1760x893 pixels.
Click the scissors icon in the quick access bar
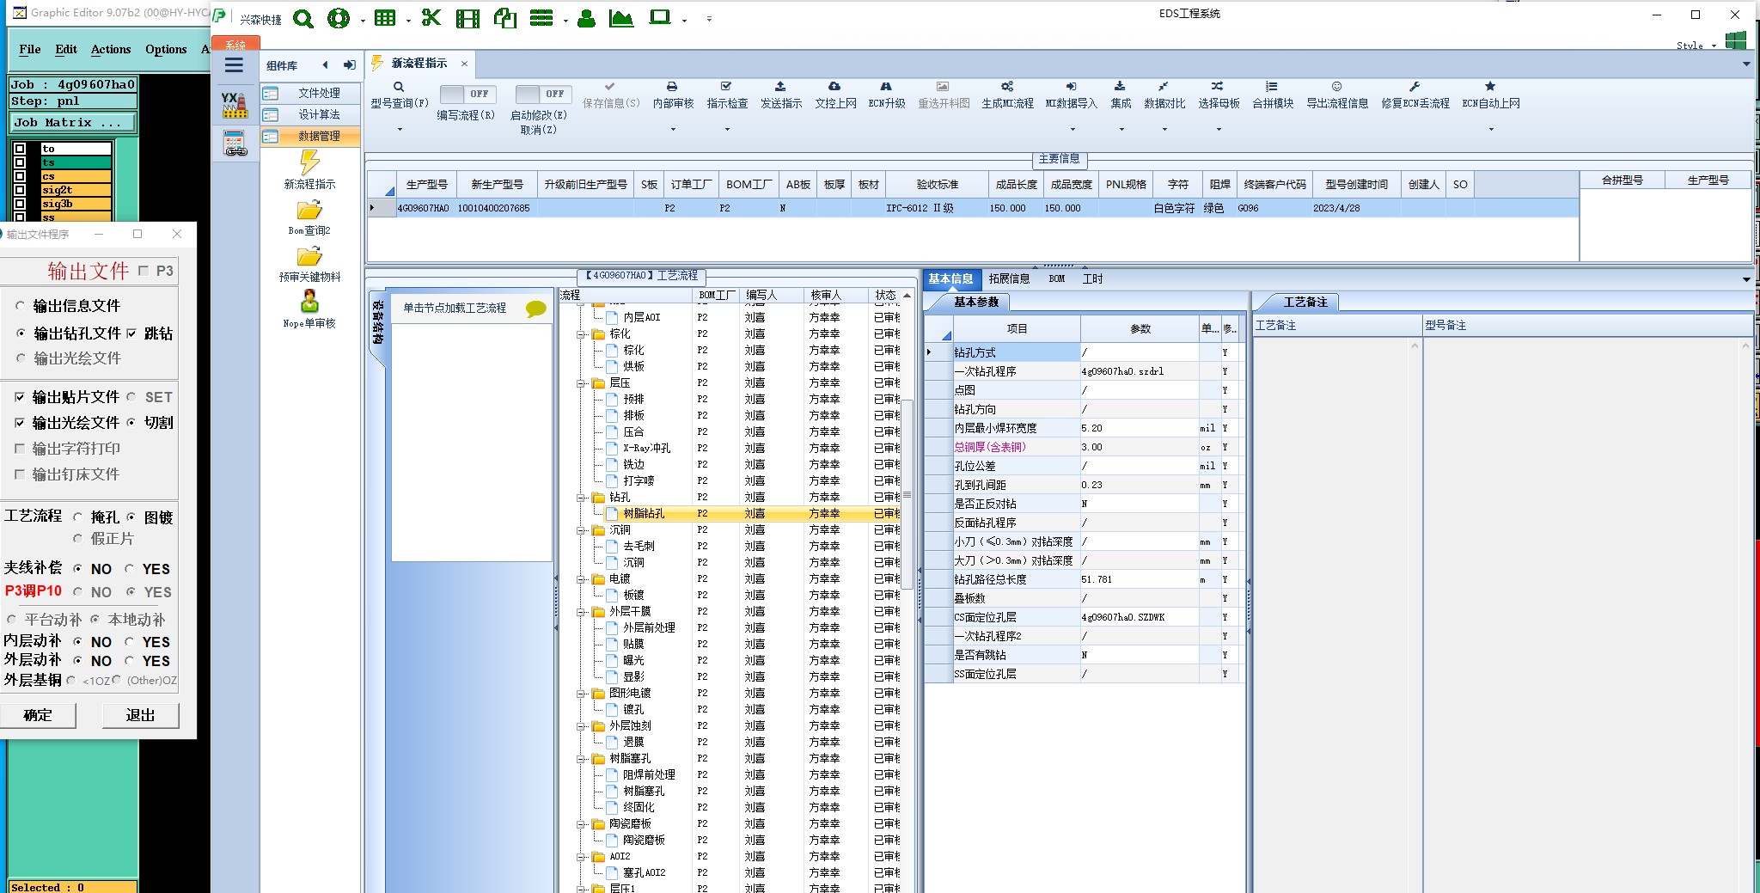(431, 18)
